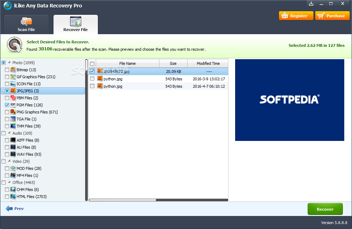Viewport: 352px width, 229px height.
Task: Click the ICON File type icon
Action: point(13,84)
